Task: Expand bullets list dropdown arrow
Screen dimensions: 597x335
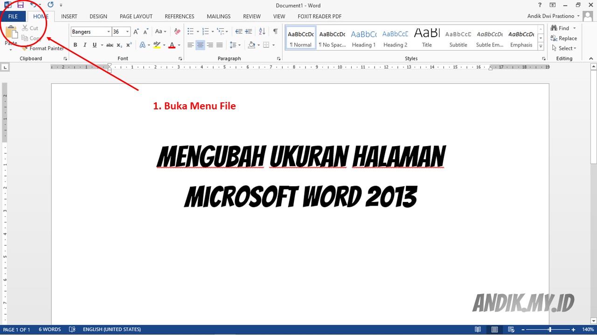Action: pos(198,32)
